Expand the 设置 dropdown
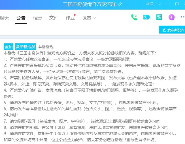This screenshot has height=144, width=185. pos(89,18)
